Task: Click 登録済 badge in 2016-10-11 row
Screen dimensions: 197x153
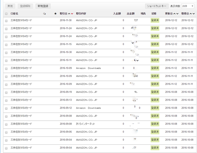Action: pos(155,60)
